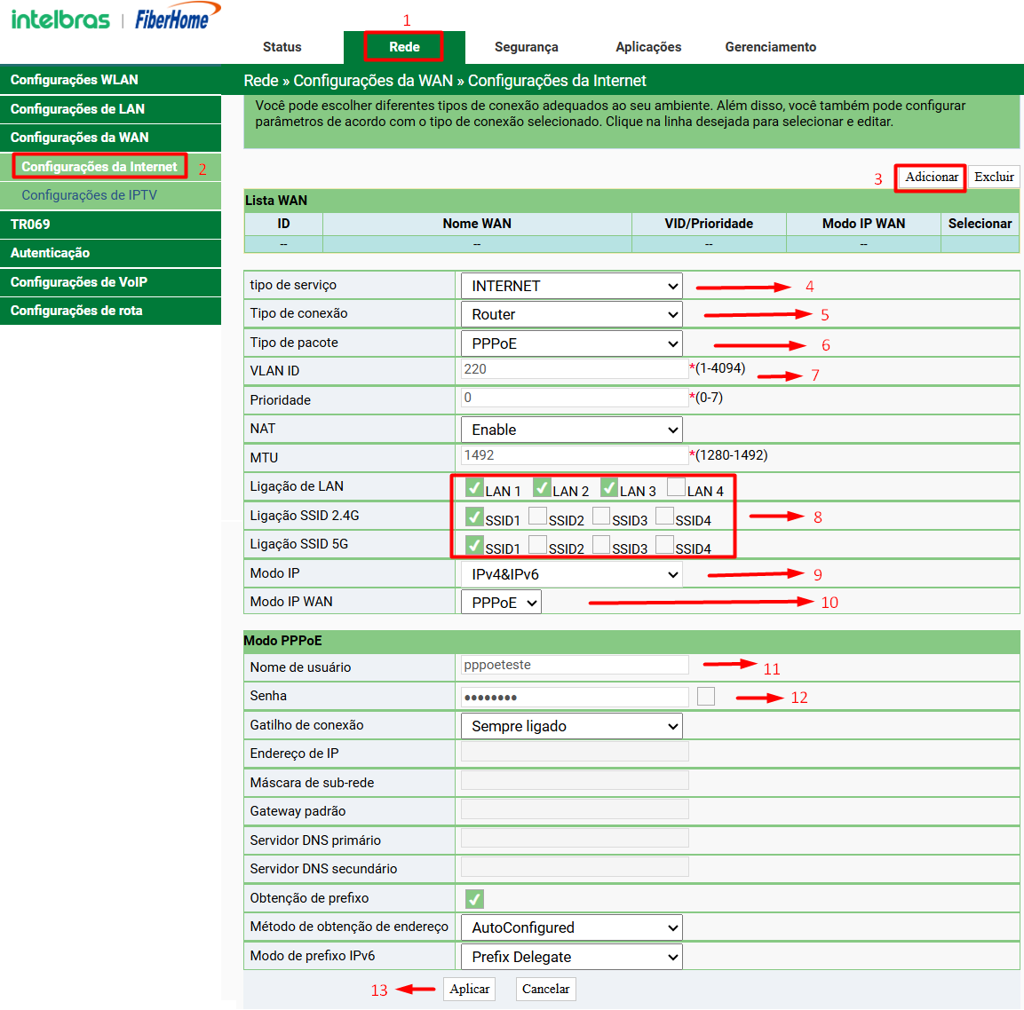Open Configurações WLAN in sidebar
The width and height of the screenshot is (1024, 1010).
(x=110, y=80)
